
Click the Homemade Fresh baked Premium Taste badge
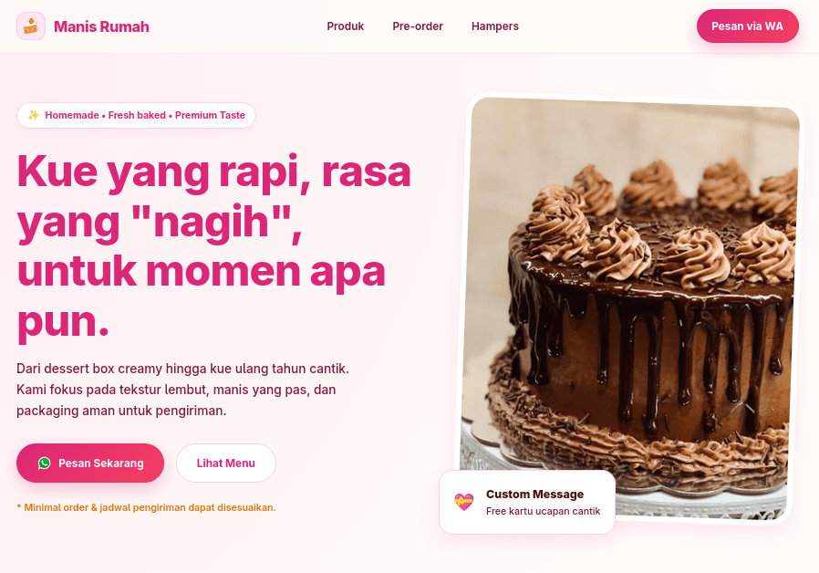click(x=136, y=116)
